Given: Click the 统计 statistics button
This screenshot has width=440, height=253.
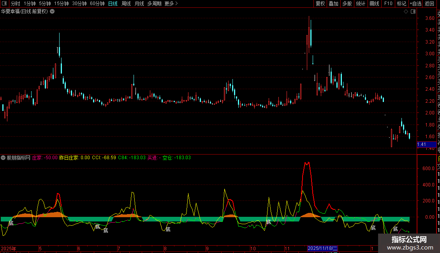Looking at the screenshot, I should pyautogui.click(x=361, y=4).
